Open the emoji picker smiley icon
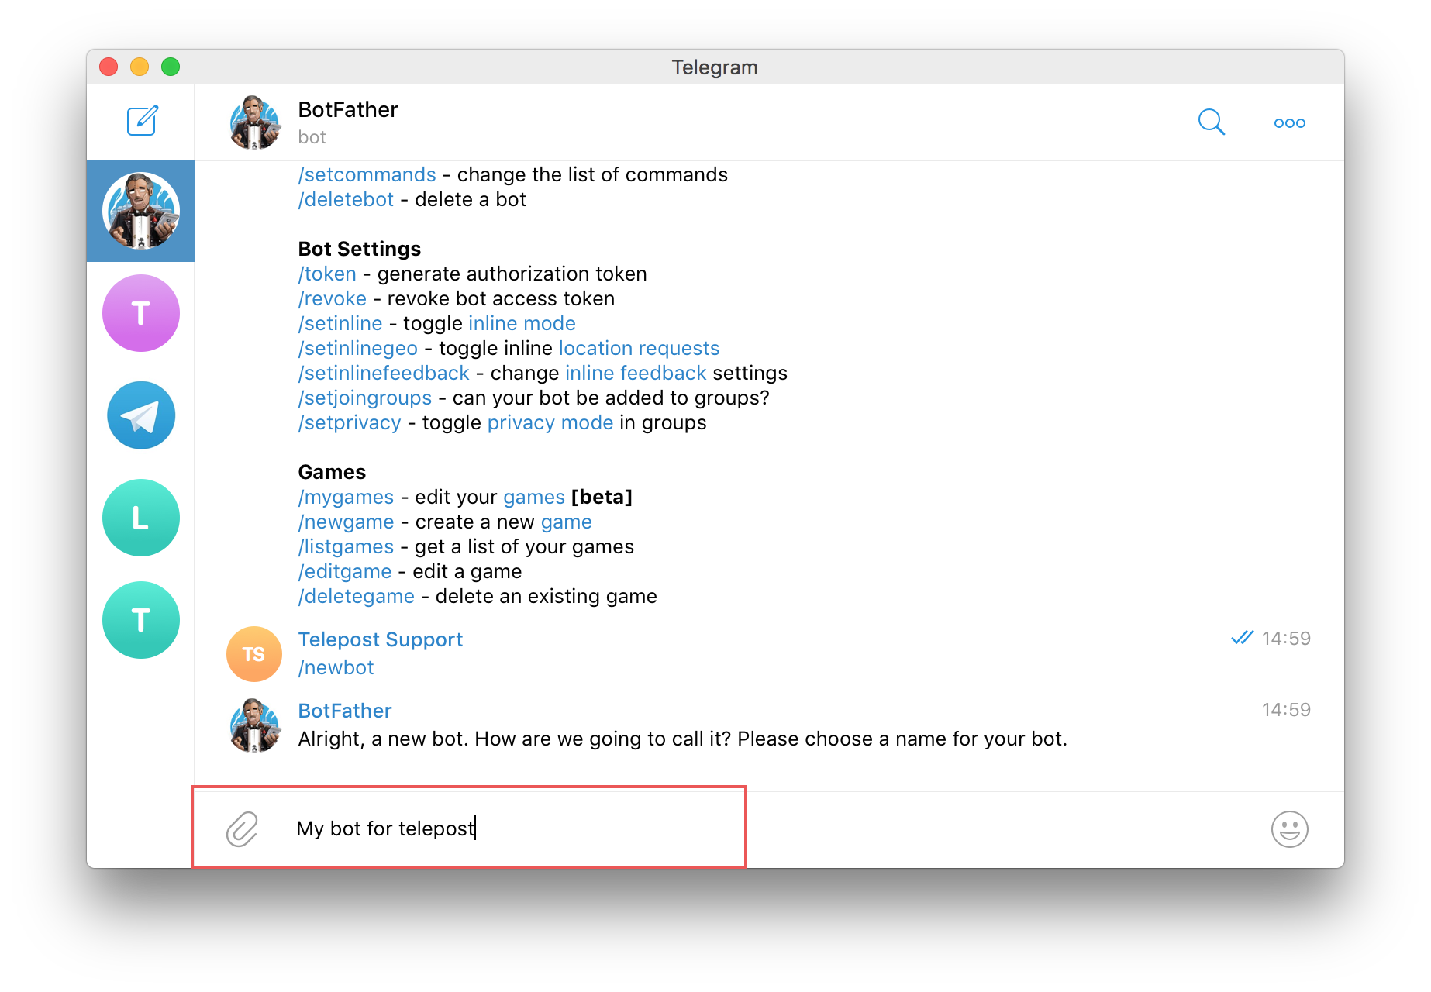Image resolution: width=1431 pixels, height=992 pixels. (x=1288, y=828)
